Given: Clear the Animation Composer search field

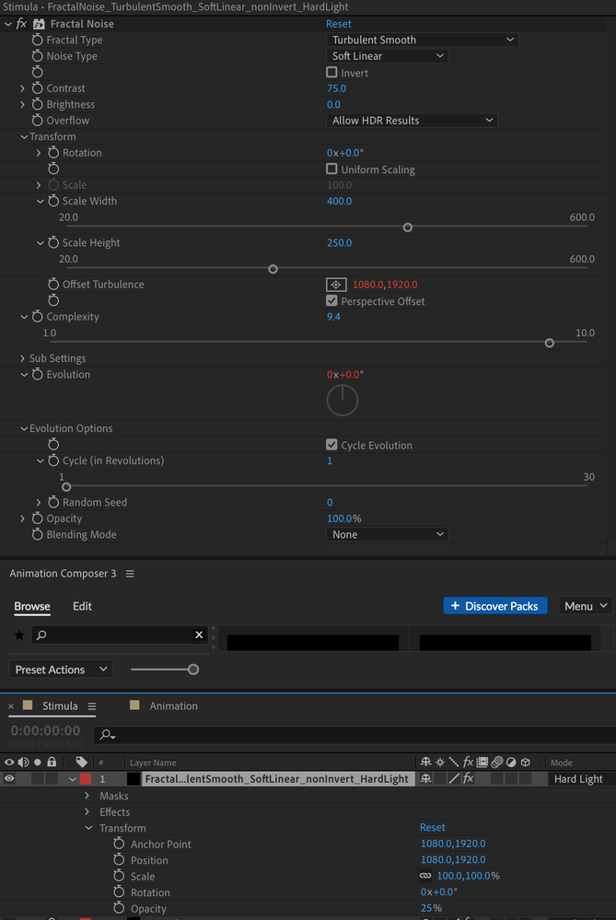Looking at the screenshot, I should [199, 635].
